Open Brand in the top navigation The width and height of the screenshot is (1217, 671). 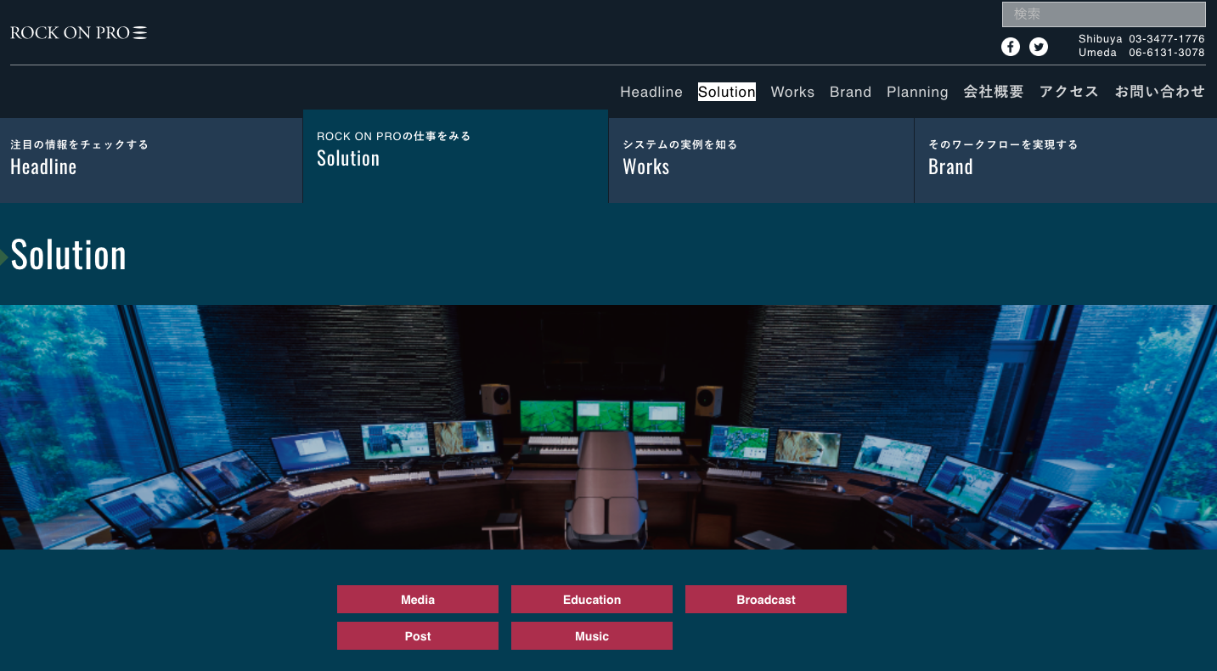[x=851, y=92]
